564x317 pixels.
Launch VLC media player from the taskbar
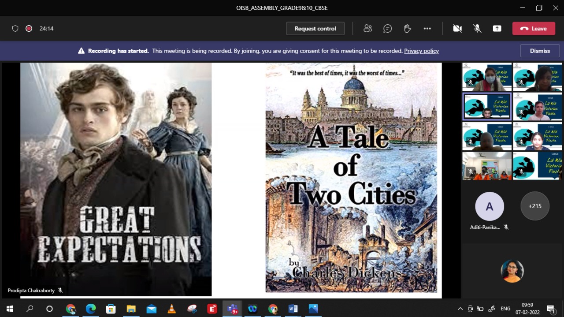[x=172, y=309]
